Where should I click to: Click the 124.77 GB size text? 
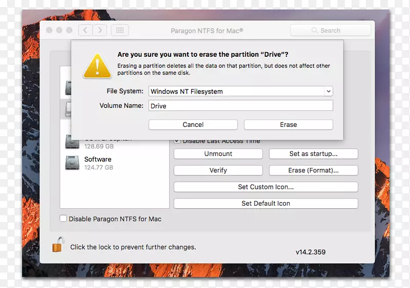98,167
